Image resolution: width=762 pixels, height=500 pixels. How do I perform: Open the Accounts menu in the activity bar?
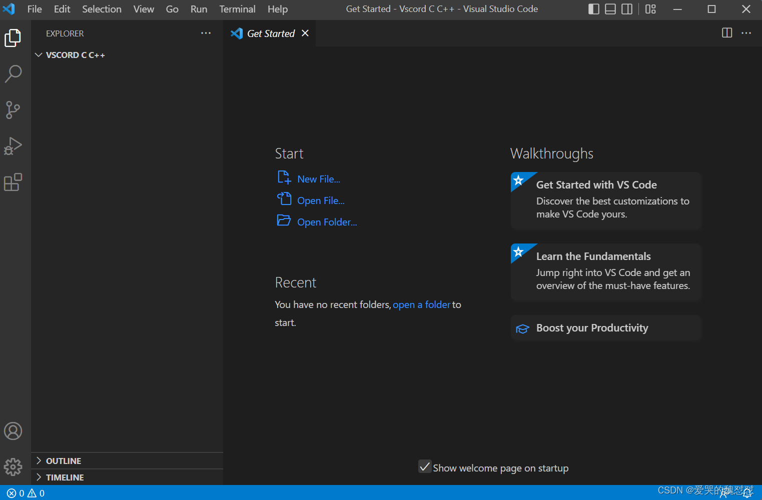click(x=14, y=430)
